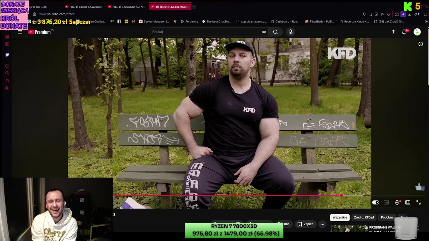Viewport: 429px width, 241px height.
Task: Click the red progress scrubber handle
Action: [x=341, y=195]
